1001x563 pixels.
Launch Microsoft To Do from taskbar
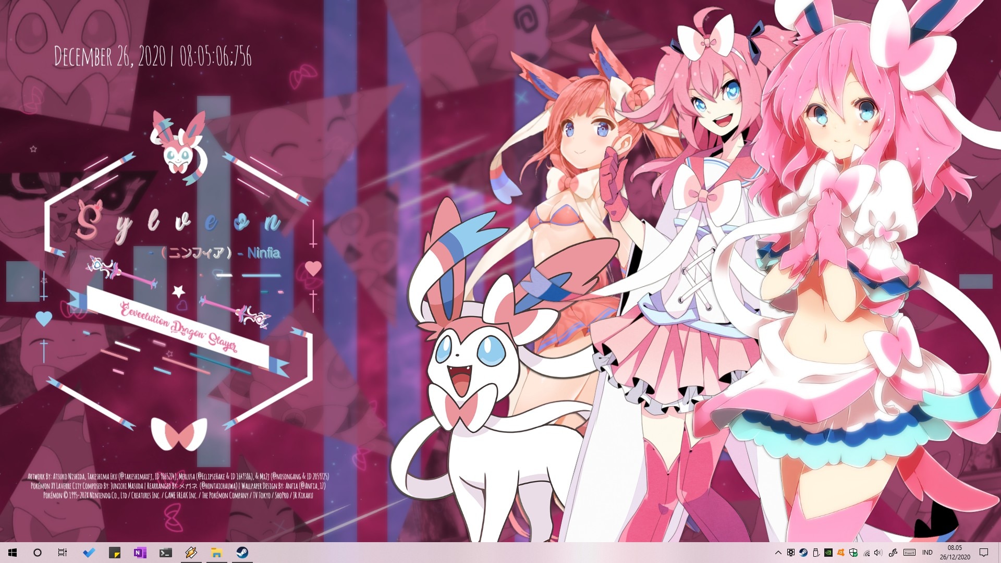point(89,553)
